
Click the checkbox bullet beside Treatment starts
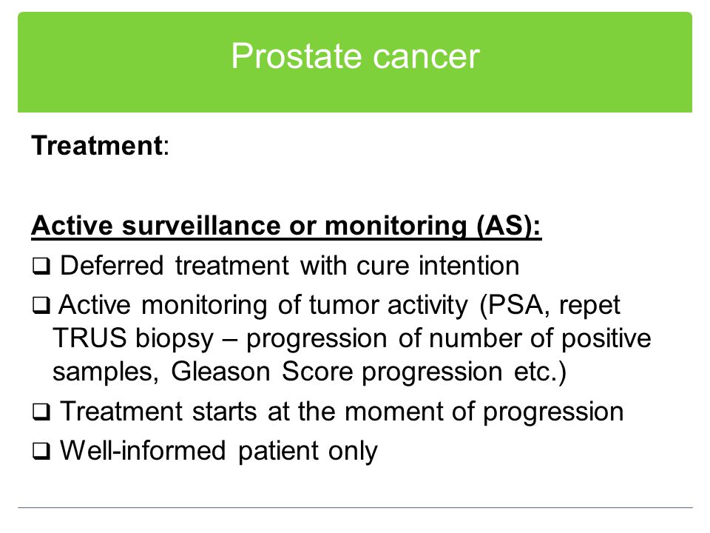point(41,412)
